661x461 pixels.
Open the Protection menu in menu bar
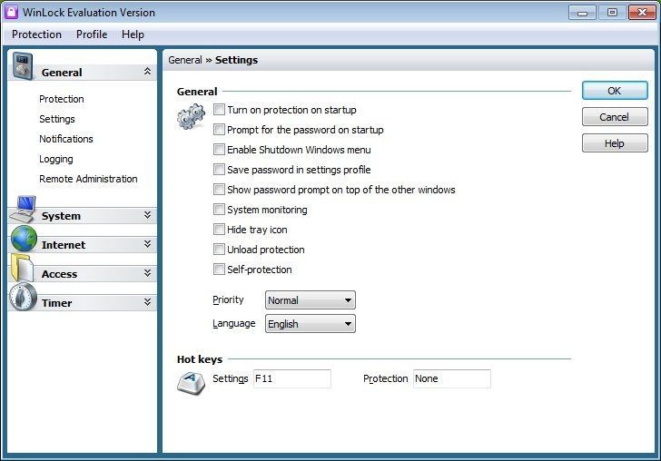36,34
